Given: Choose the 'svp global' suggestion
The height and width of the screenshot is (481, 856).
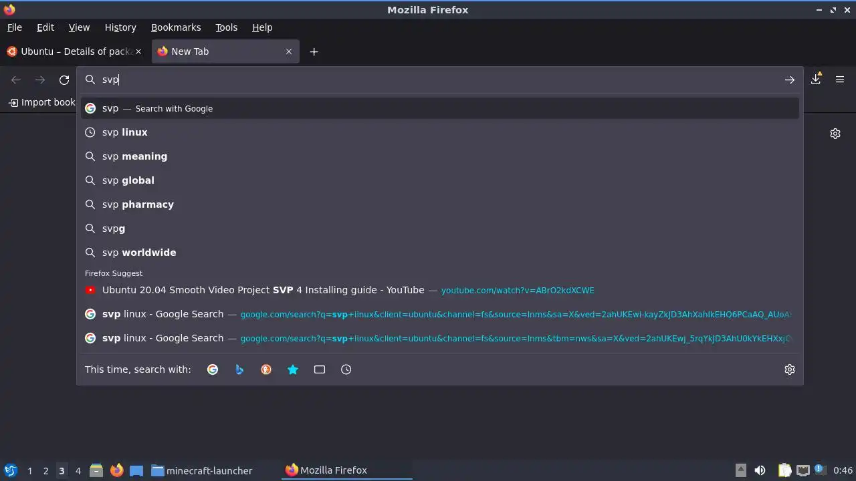Looking at the screenshot, I should (x=440, y=180).
